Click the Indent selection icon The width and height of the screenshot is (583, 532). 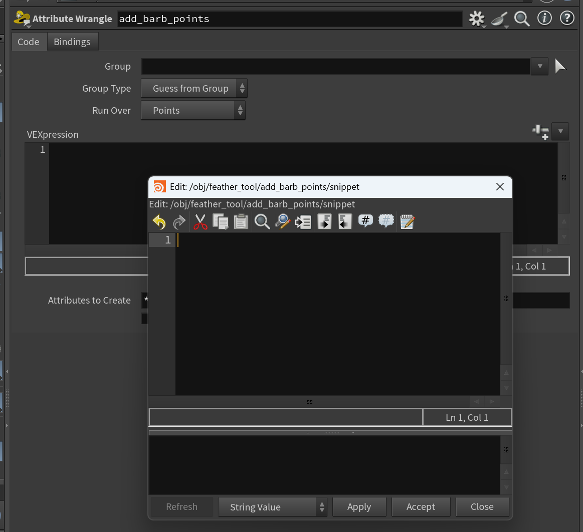[x=325, y=222]
